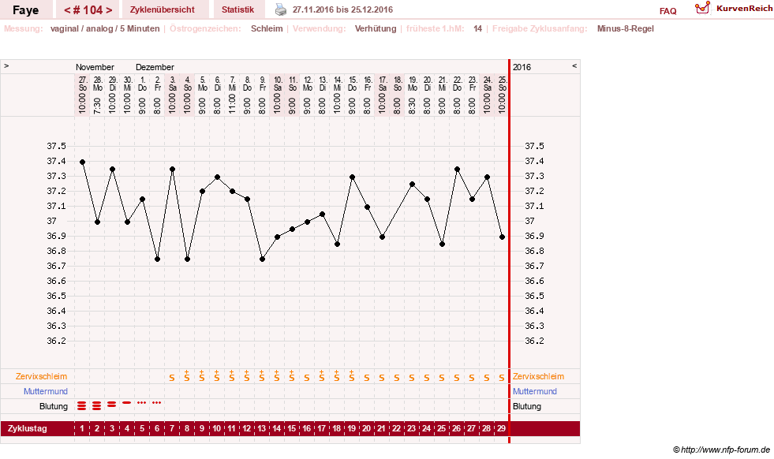Go to next cycle with '>' next to #104
Viewport: 774px width, 459px height.
pos(109,10)
